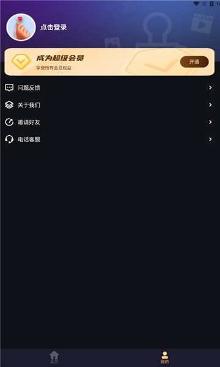Image resolution: width=220 pixels, height=367 pixels.
Task: Expand the 问题反馈 row chevron
Action: (210, 87)
